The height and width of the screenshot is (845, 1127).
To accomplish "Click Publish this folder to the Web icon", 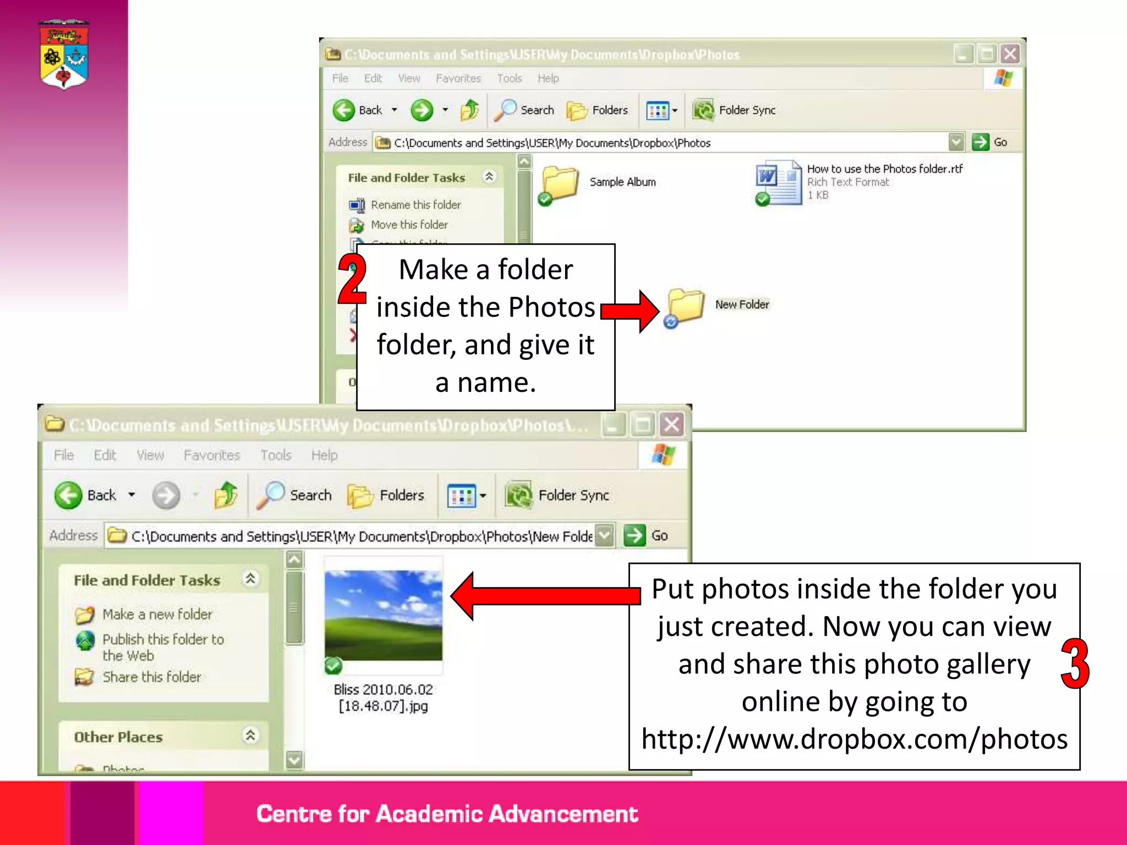I will coord(85,641).
